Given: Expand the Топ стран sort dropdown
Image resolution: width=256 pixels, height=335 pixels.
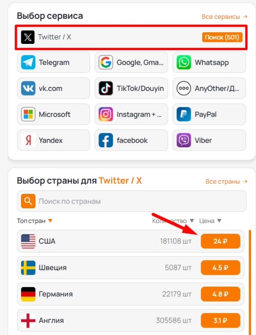Looking at the screenshot, I should tap(50, 221).
